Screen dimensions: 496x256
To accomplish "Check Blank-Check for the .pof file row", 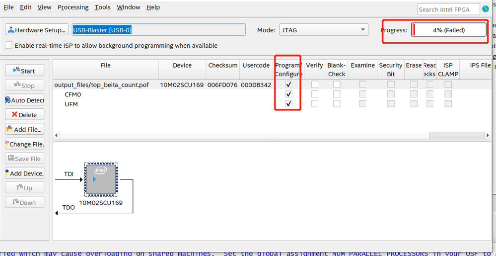I will [337, 85].
